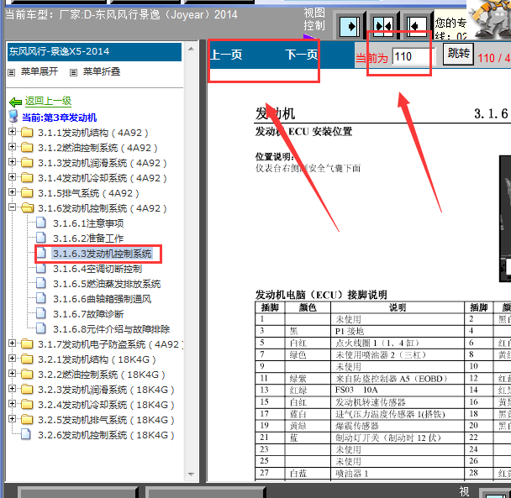This screenshot has width=511, height=498.
Task: Open 3.1.6.4空调切断控制 page
Action: click(97, 269)
